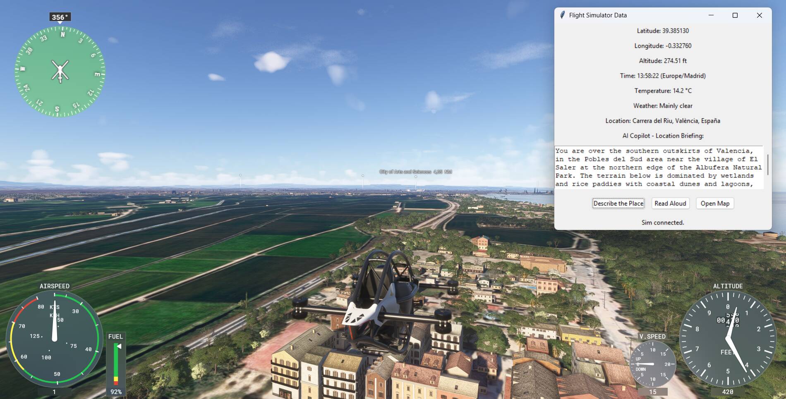Viewport: 786px width, 399px height.
Task: Click the "420" readout below the altimeter
Action: [x=728, y=392]
